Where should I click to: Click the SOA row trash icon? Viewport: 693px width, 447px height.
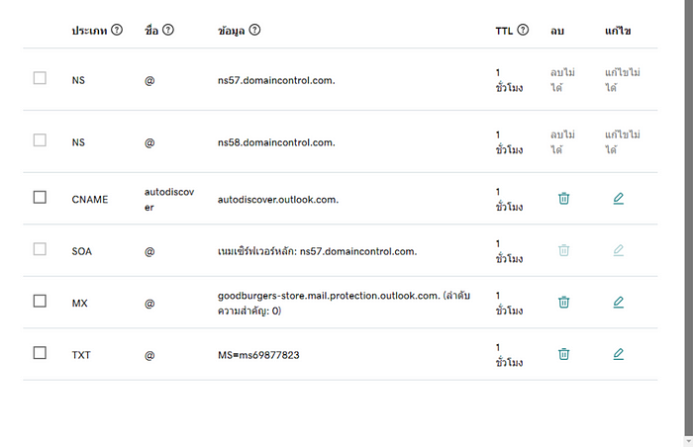point(563,250)
